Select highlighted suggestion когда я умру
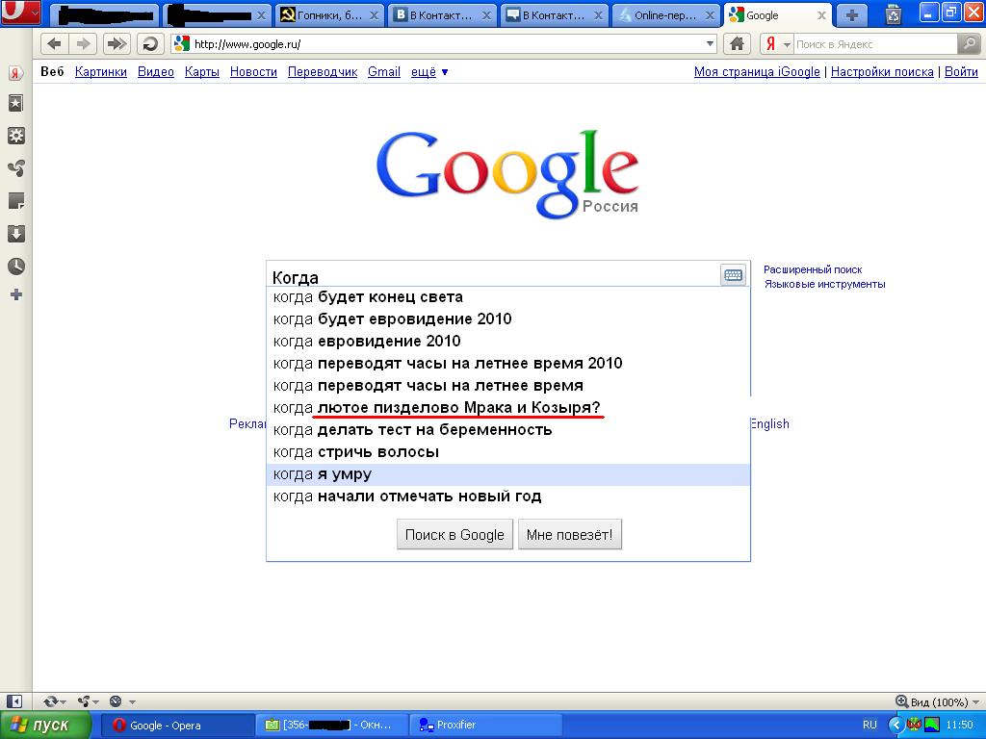 pos(508,474)
